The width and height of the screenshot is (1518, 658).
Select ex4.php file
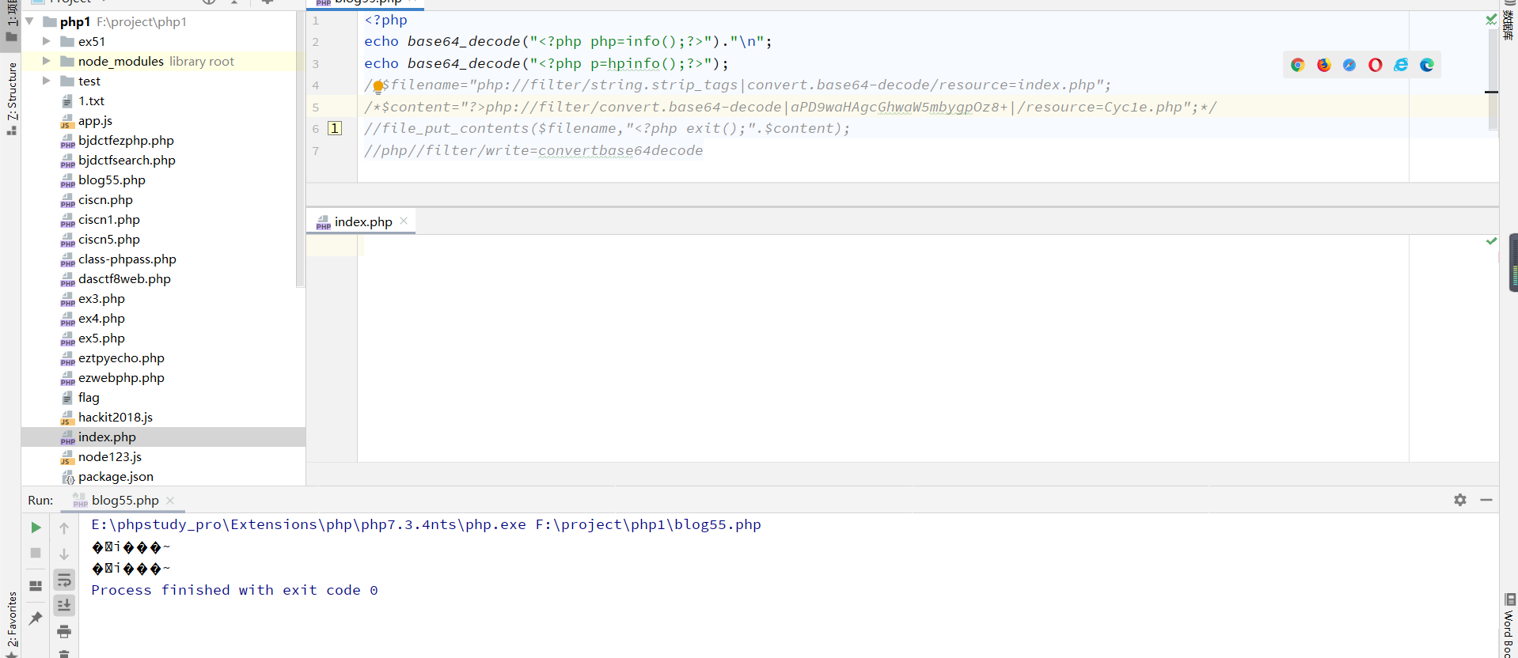point(101,318)
